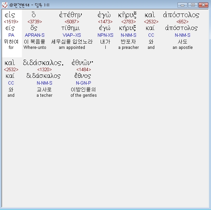The width and height of the screenshot is (211, 210).
Task: Click the Greek word ἀπόστολος in the first row
Action: coord(181,15)
